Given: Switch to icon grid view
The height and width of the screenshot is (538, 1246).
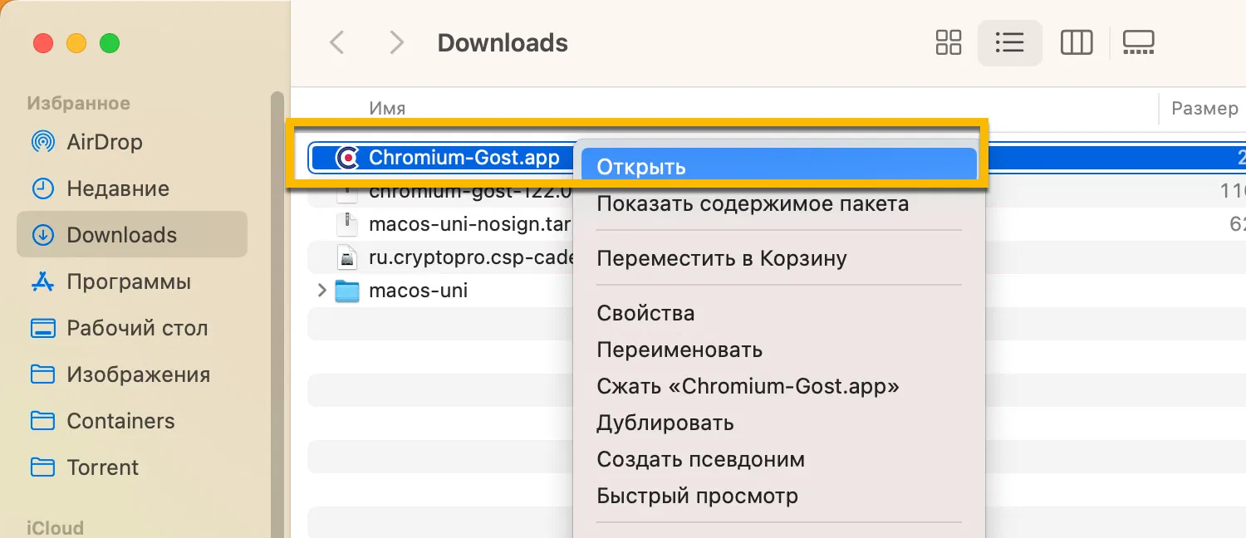Looking at the screenshot, I should click(948, 42).
